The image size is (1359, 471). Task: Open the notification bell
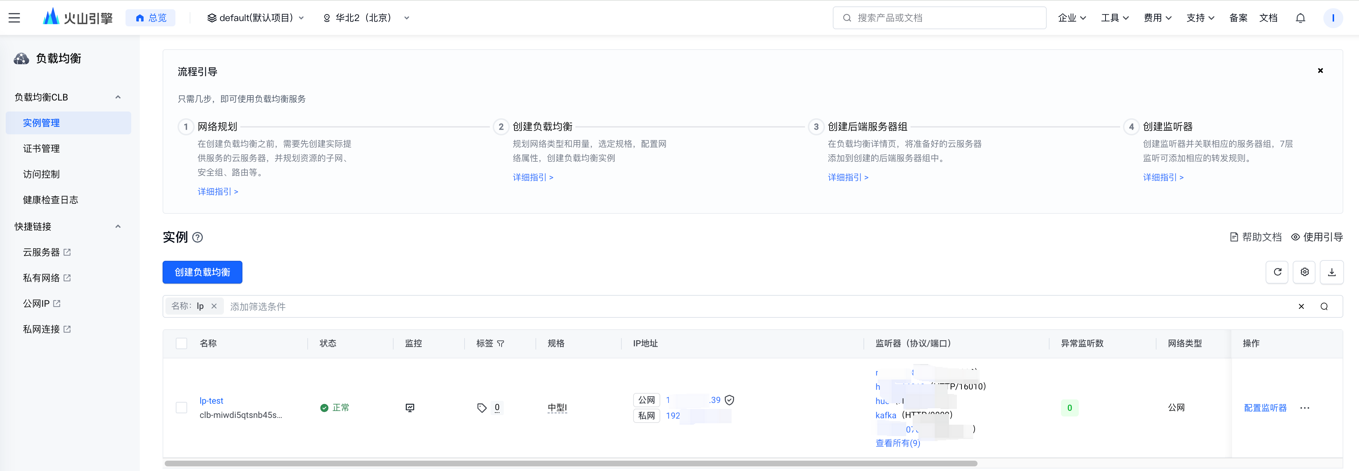[1300, 18]
